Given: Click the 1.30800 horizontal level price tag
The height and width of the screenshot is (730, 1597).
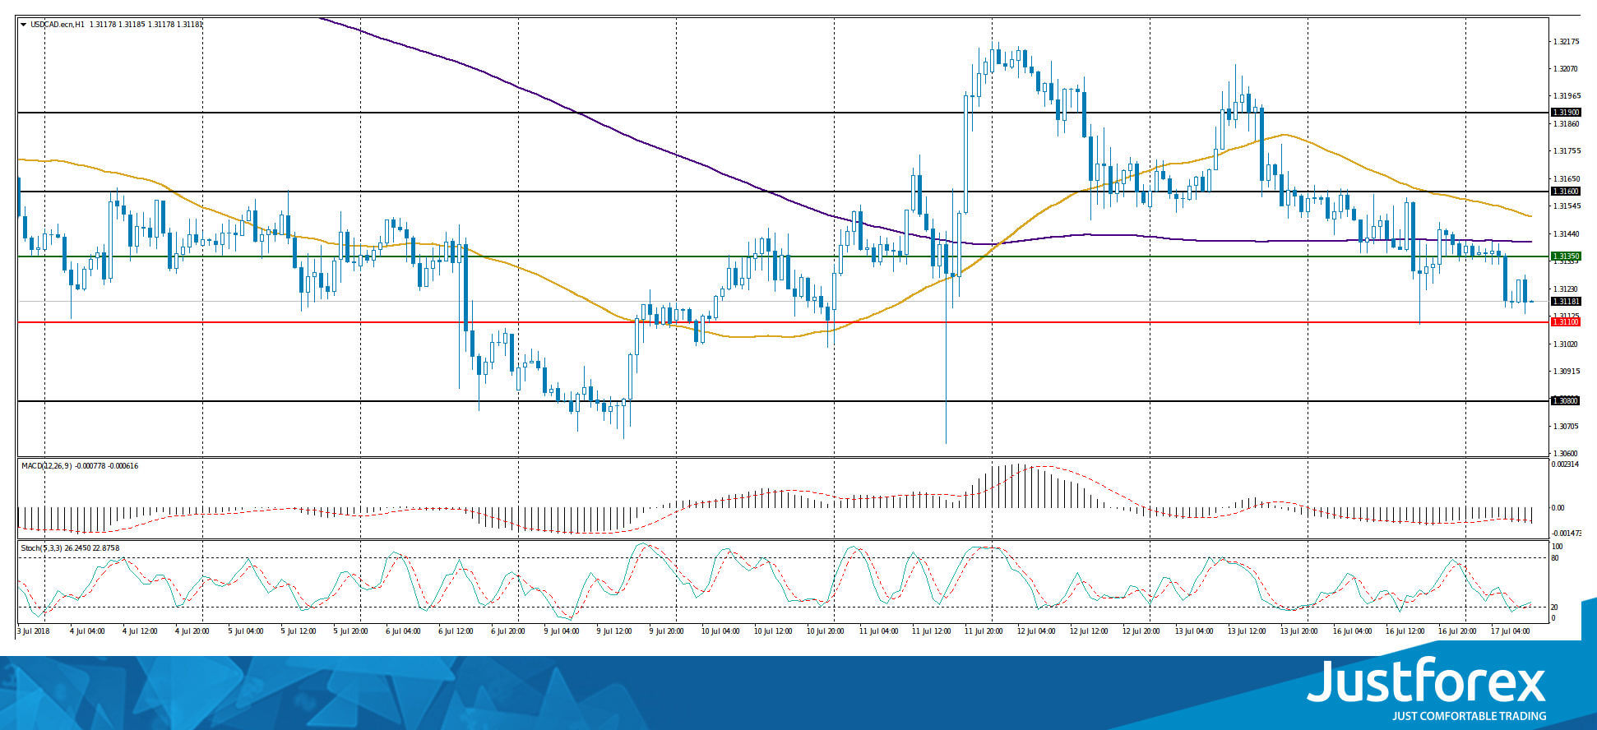Looking at the screenshot, I should (1565, 401).
